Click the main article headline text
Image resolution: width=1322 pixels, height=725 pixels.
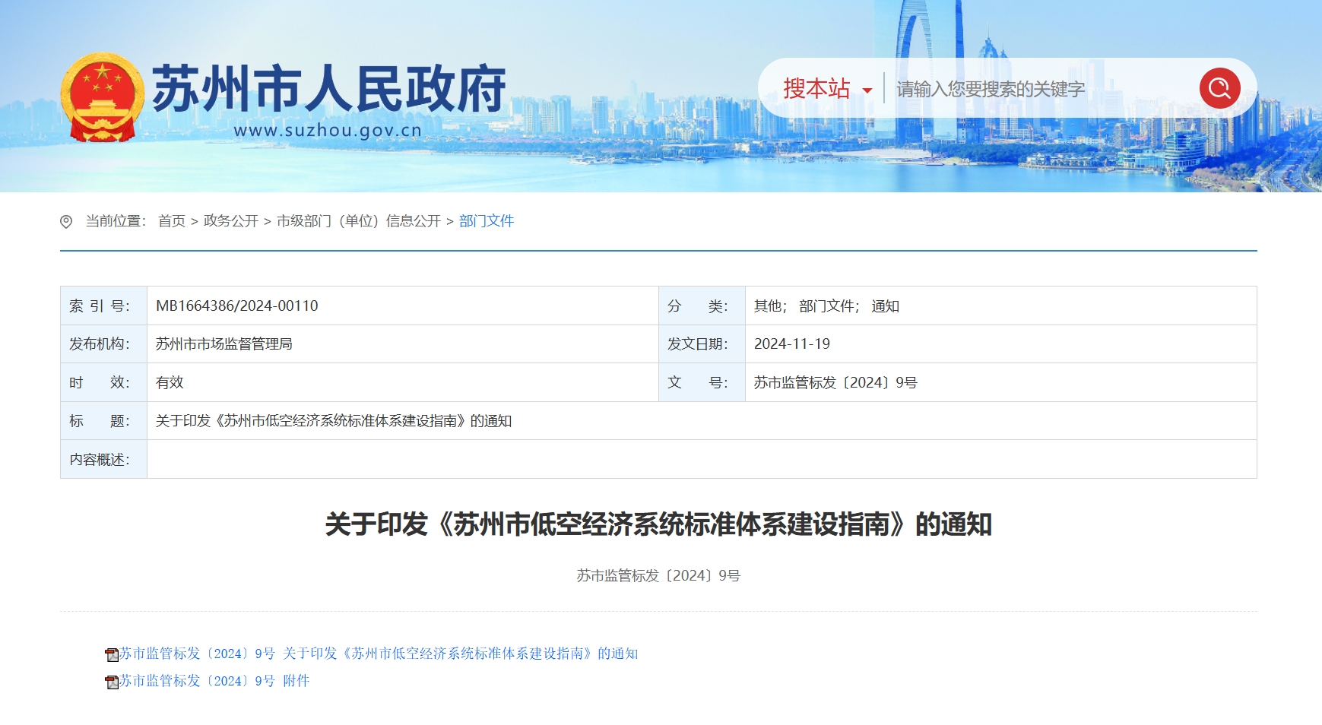(658, 524)
